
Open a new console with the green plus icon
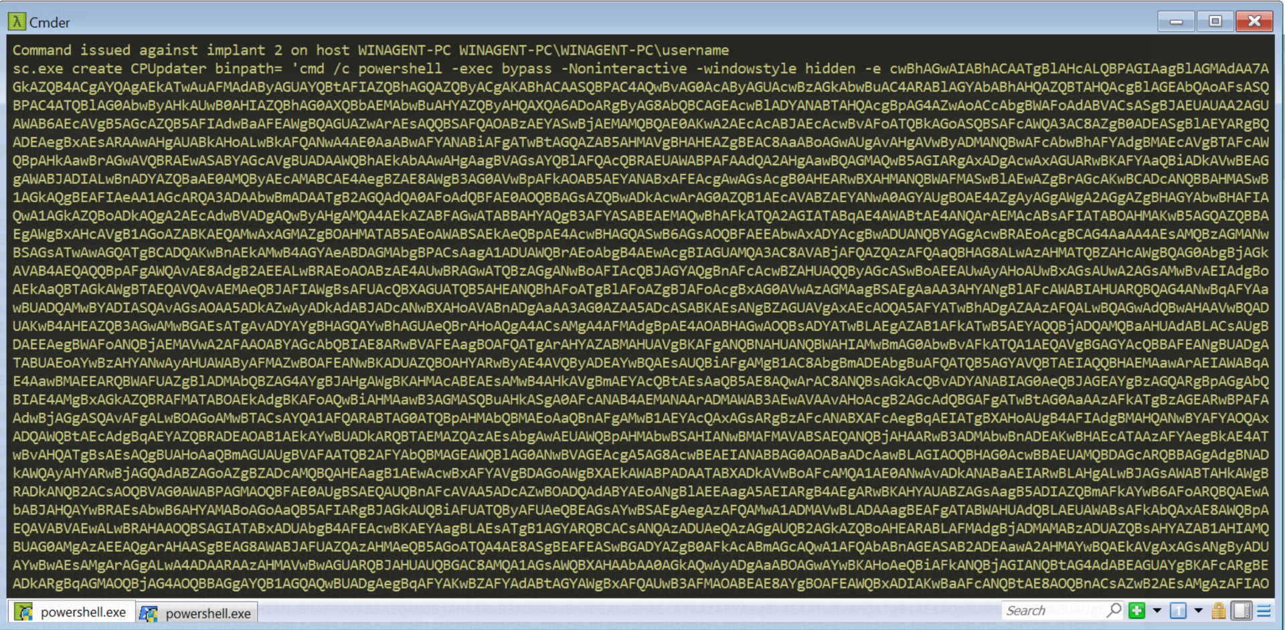tap(1136, 610)
